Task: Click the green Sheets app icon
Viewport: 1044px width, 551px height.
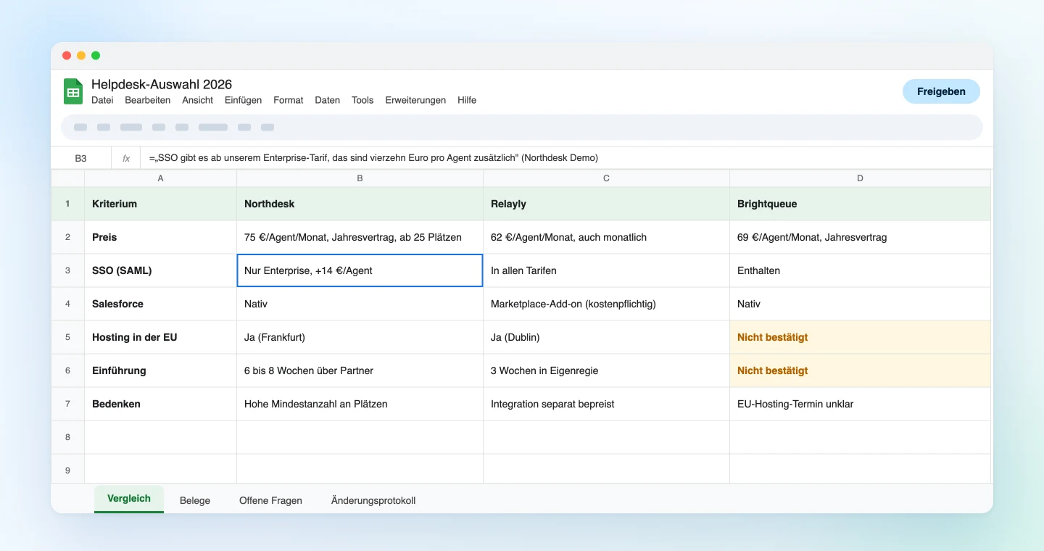Action: pos(73,91)
